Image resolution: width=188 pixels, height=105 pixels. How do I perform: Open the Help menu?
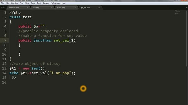(x=63, y=3)
